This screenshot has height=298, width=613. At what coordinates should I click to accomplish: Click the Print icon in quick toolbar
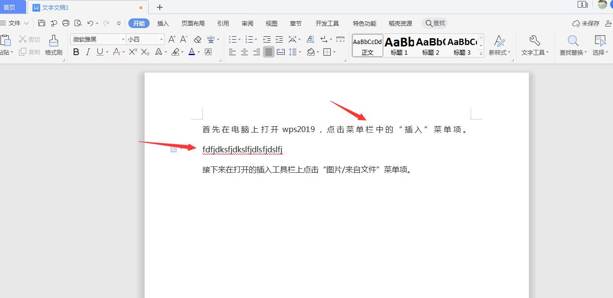click(x=66, y=23)
